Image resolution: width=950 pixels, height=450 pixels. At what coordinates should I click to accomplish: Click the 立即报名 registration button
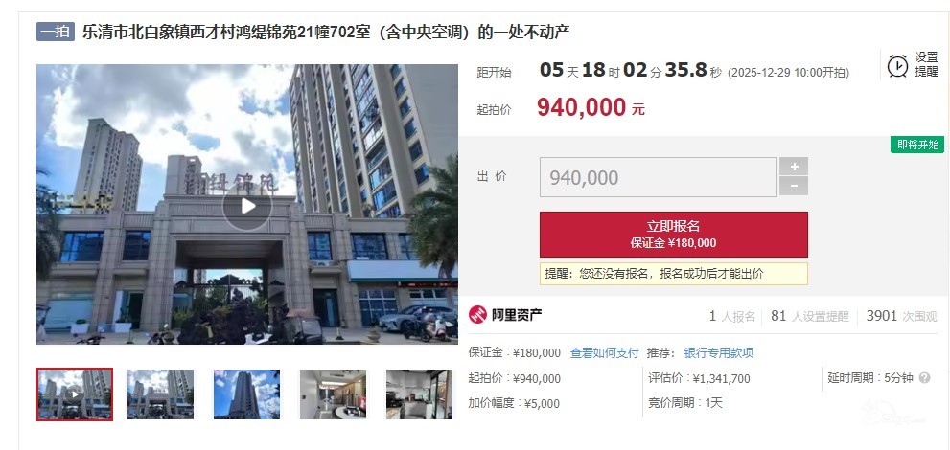[673, 234]
